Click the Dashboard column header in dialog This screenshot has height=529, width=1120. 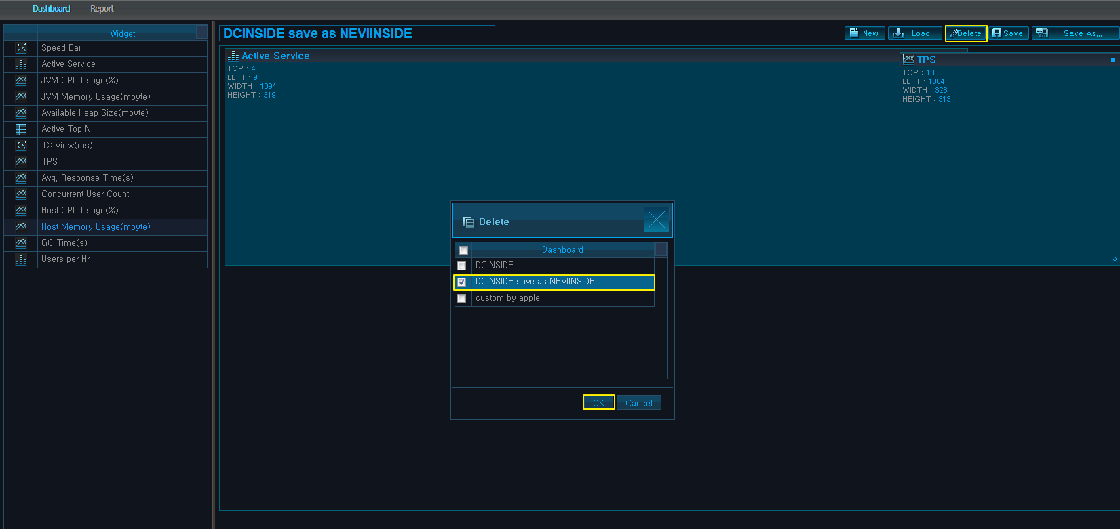tap(562, 250)
